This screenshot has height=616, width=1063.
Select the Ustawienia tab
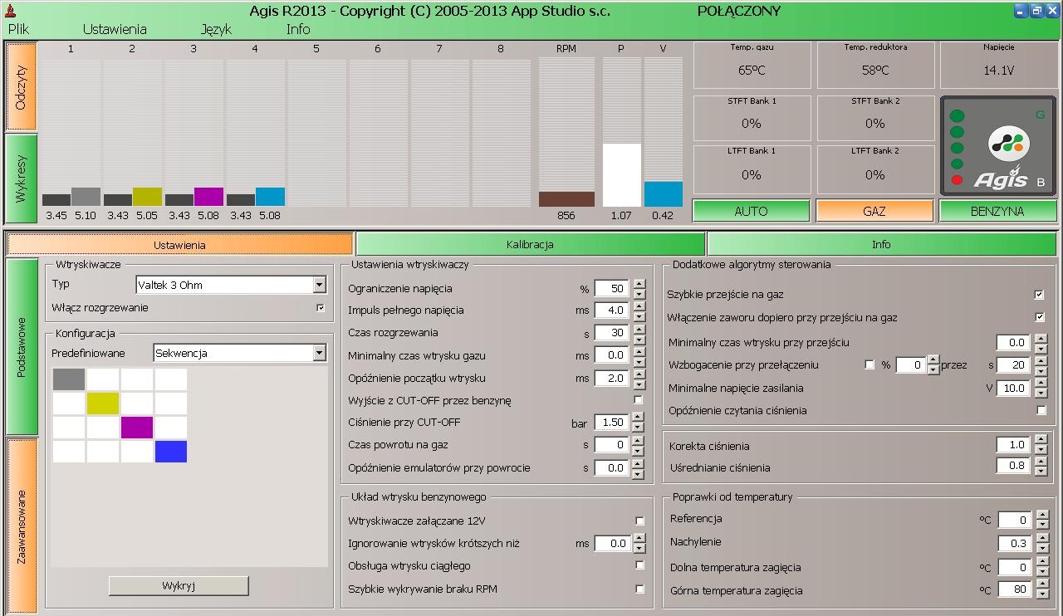[x=179, y=245]
